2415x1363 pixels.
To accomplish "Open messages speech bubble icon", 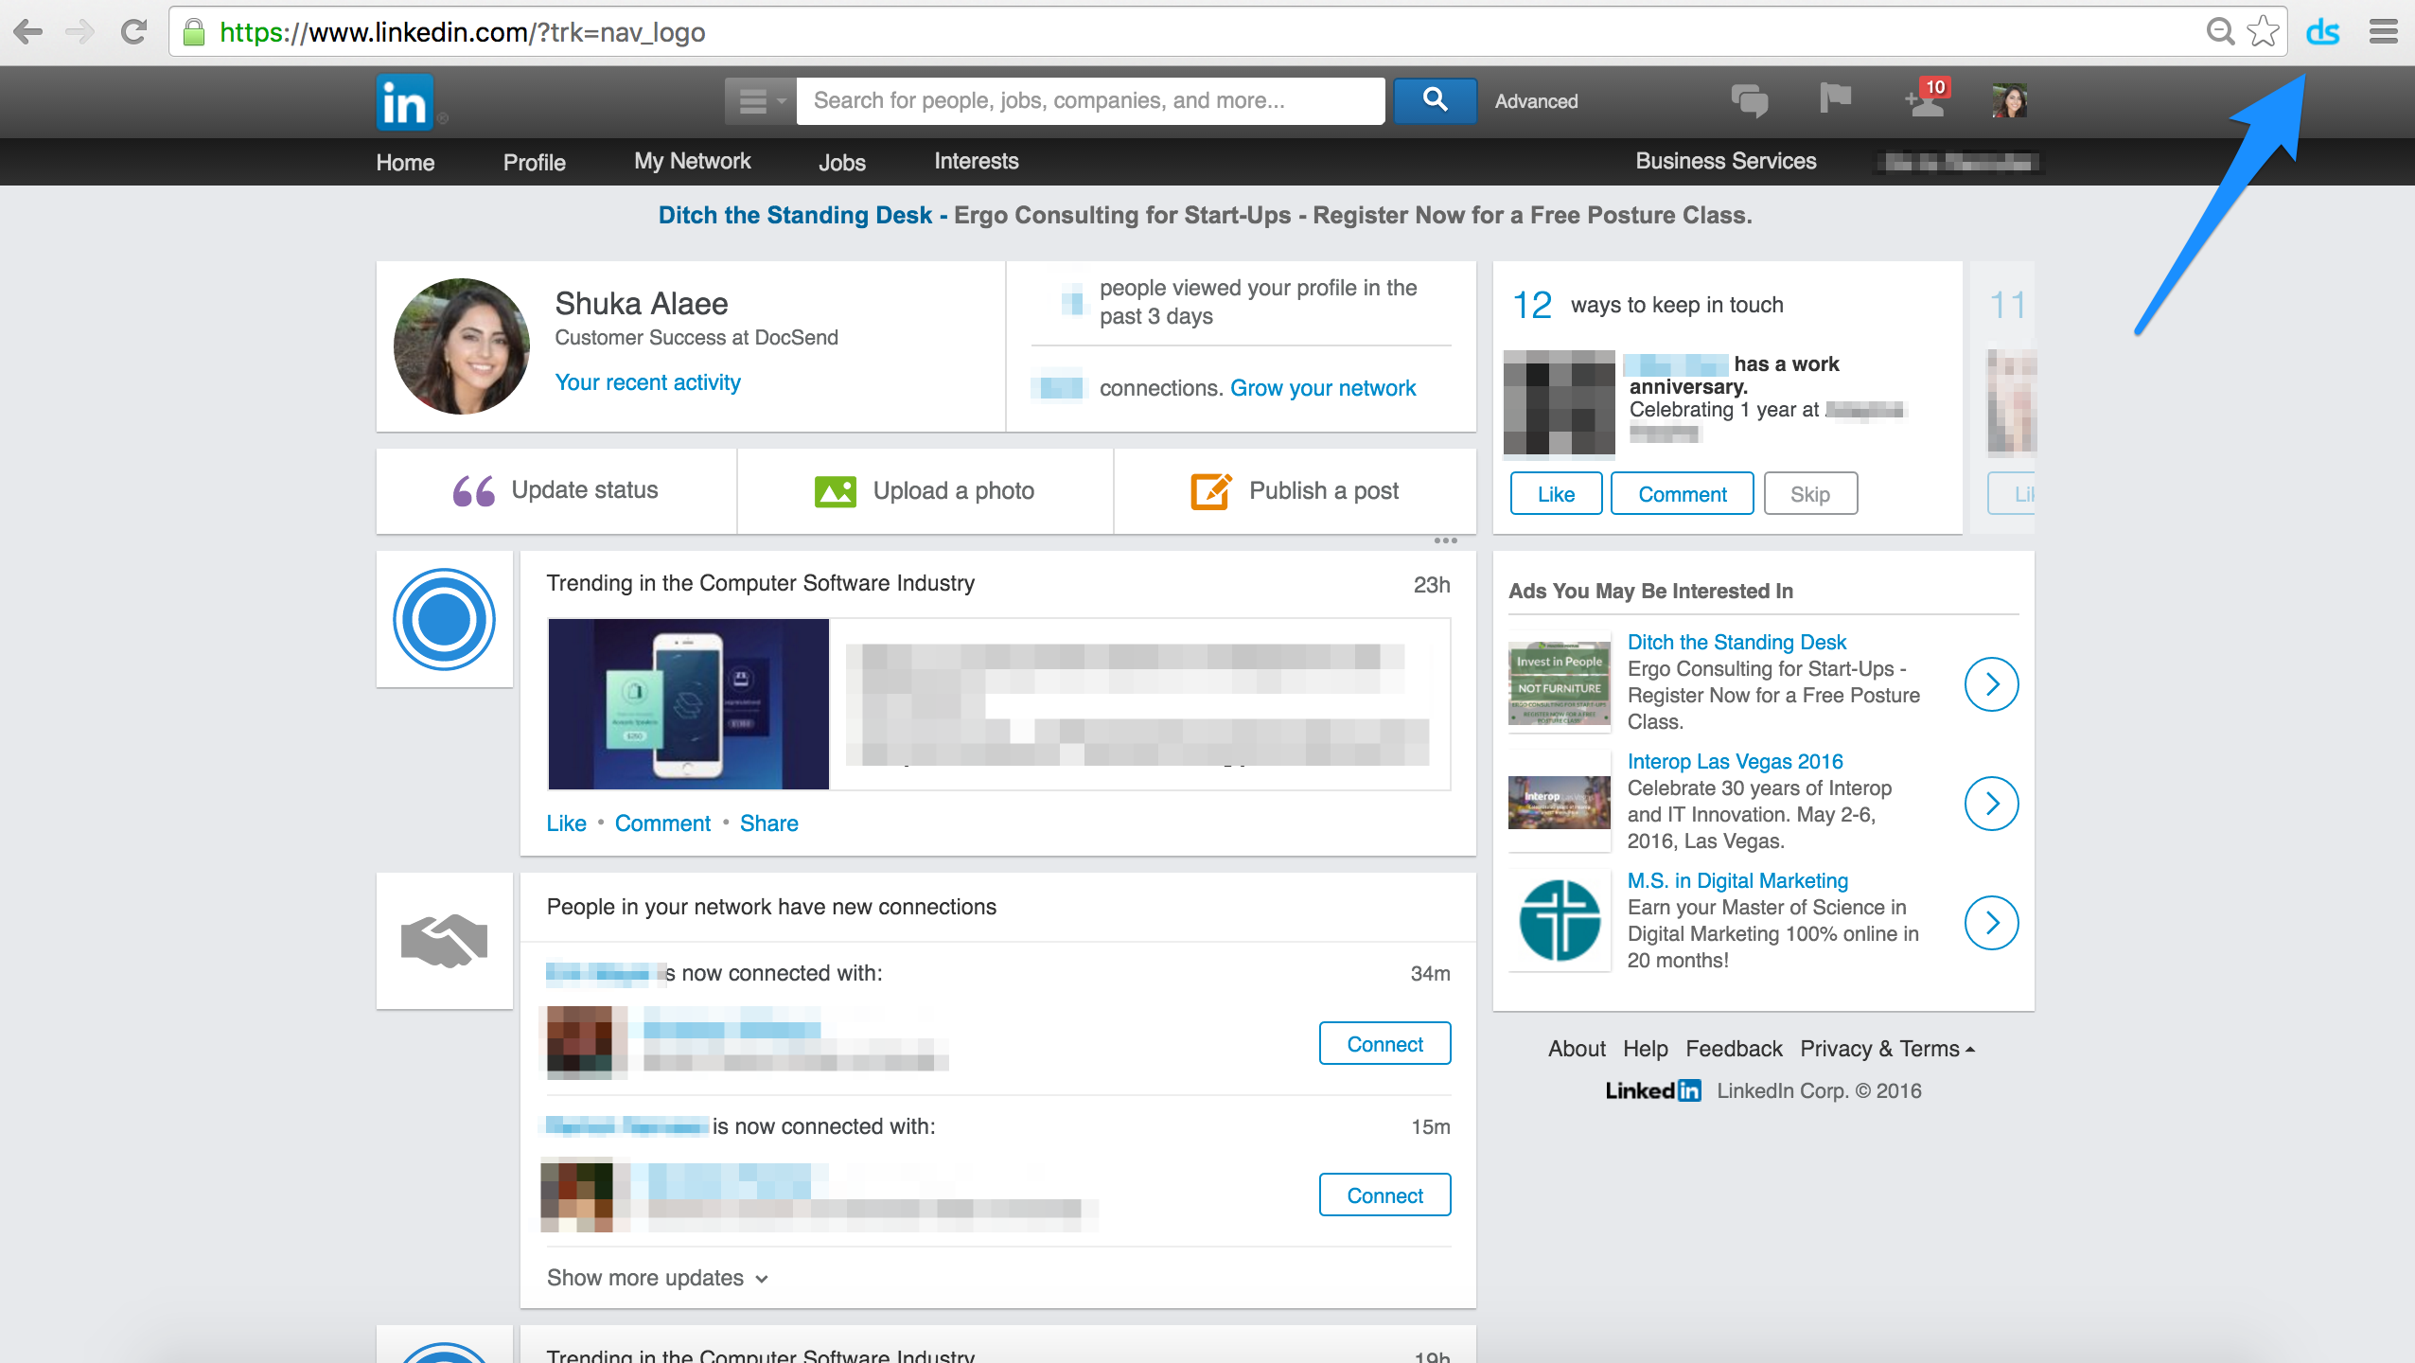I will (1749, 100).
